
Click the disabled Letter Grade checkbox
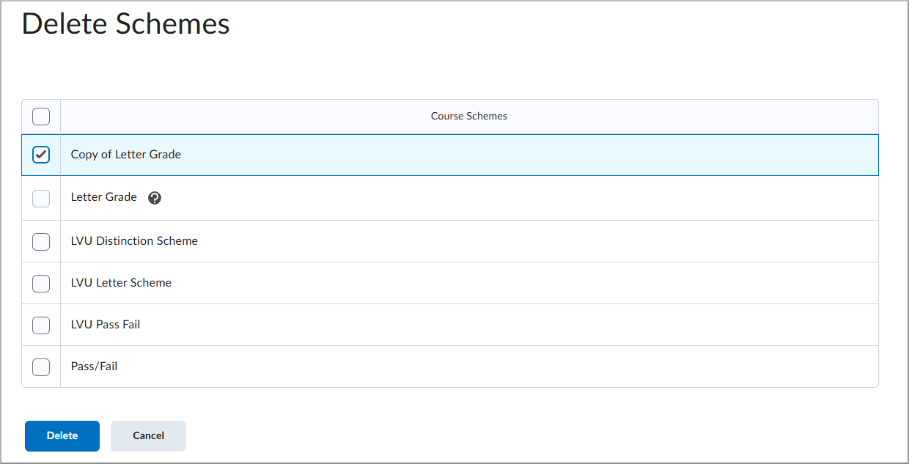pos(41,198)
